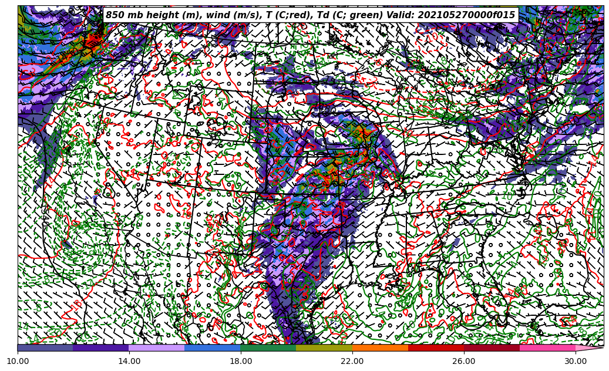Click the colorbar tick label "14.00"
Viewport: 609px width, 371px height.
point(129,361)
